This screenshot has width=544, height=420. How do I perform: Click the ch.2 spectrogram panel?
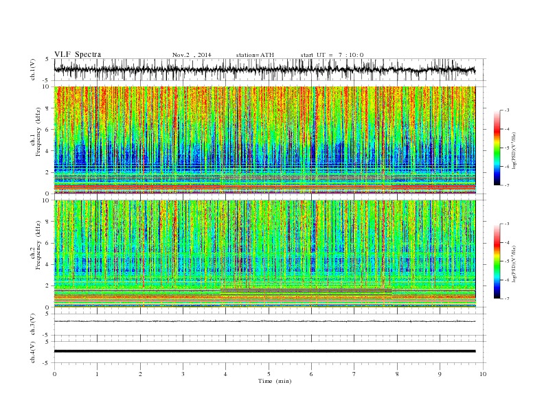(265, 254)
